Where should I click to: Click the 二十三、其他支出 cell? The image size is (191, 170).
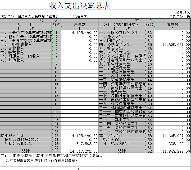tap(122, 120)
